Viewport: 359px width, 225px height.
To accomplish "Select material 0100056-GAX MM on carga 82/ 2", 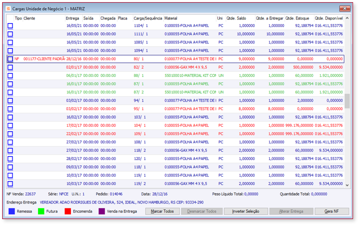I will click(x=186, y=67).
